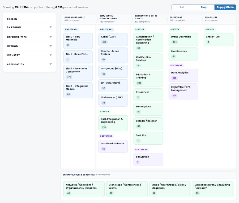Click the Distribution & Go-To-Market stage header
Image resolution: width=239 pixels, height=203 pixels.
(148, 19)
